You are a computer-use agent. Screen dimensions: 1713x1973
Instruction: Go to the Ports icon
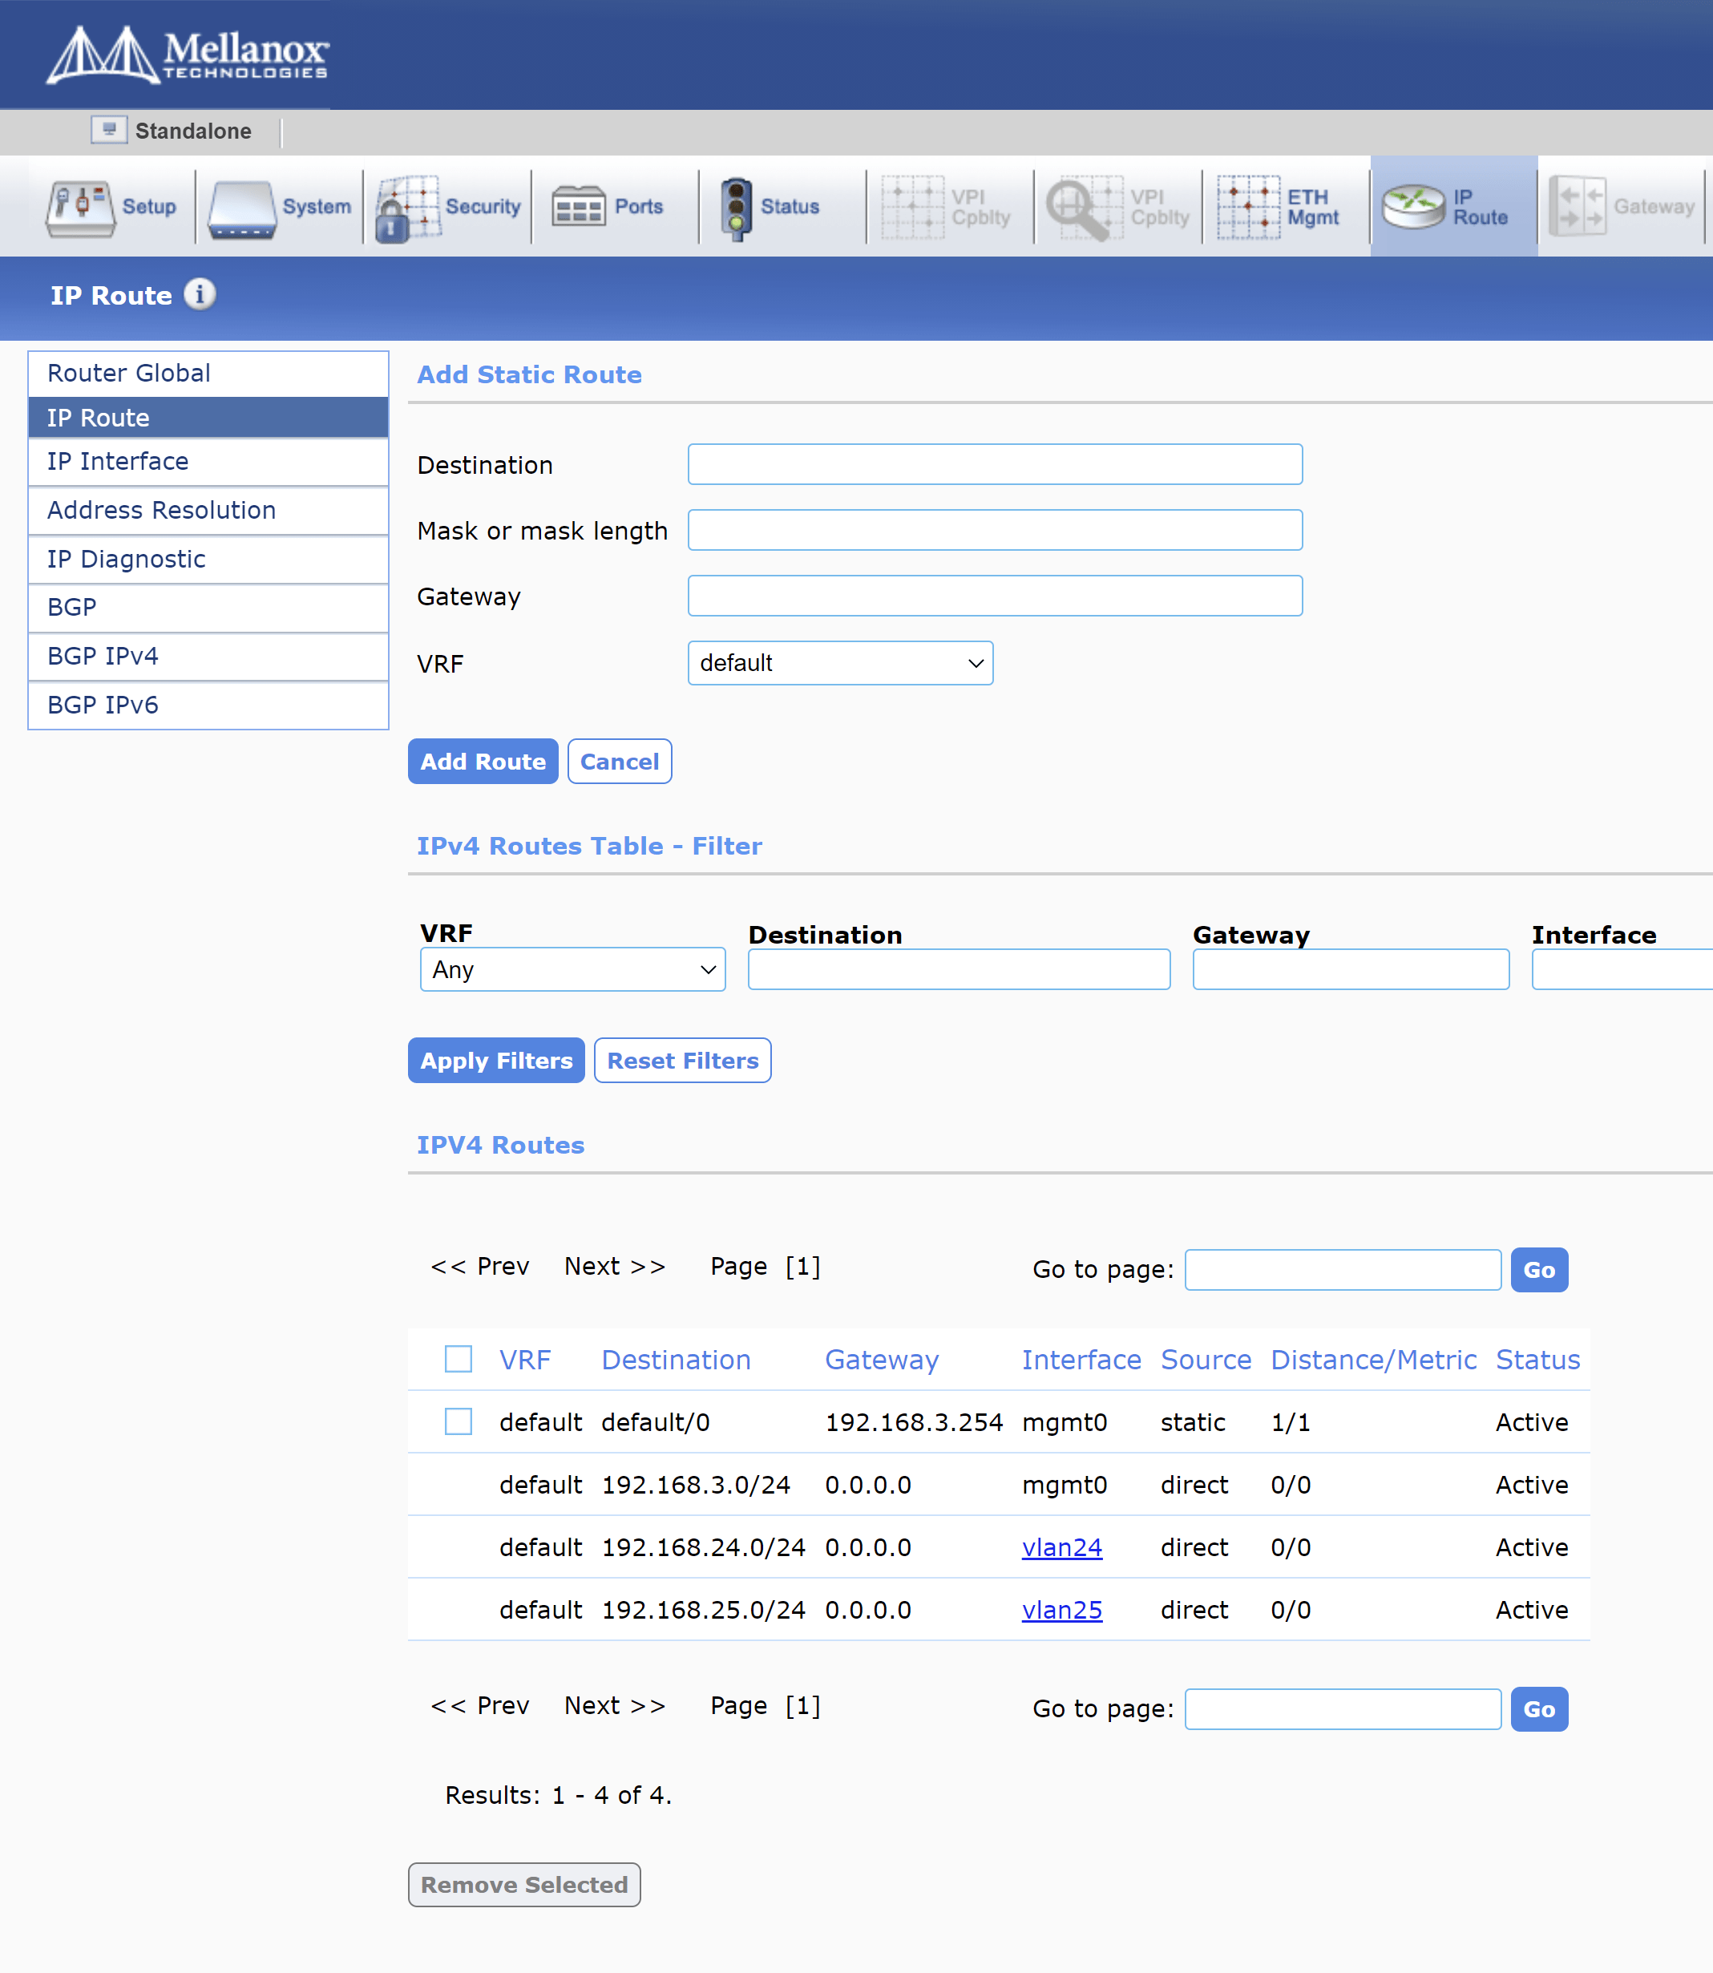[x=578, y=207]
